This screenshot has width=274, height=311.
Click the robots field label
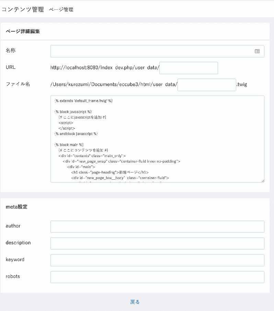[x=13, y=276]
